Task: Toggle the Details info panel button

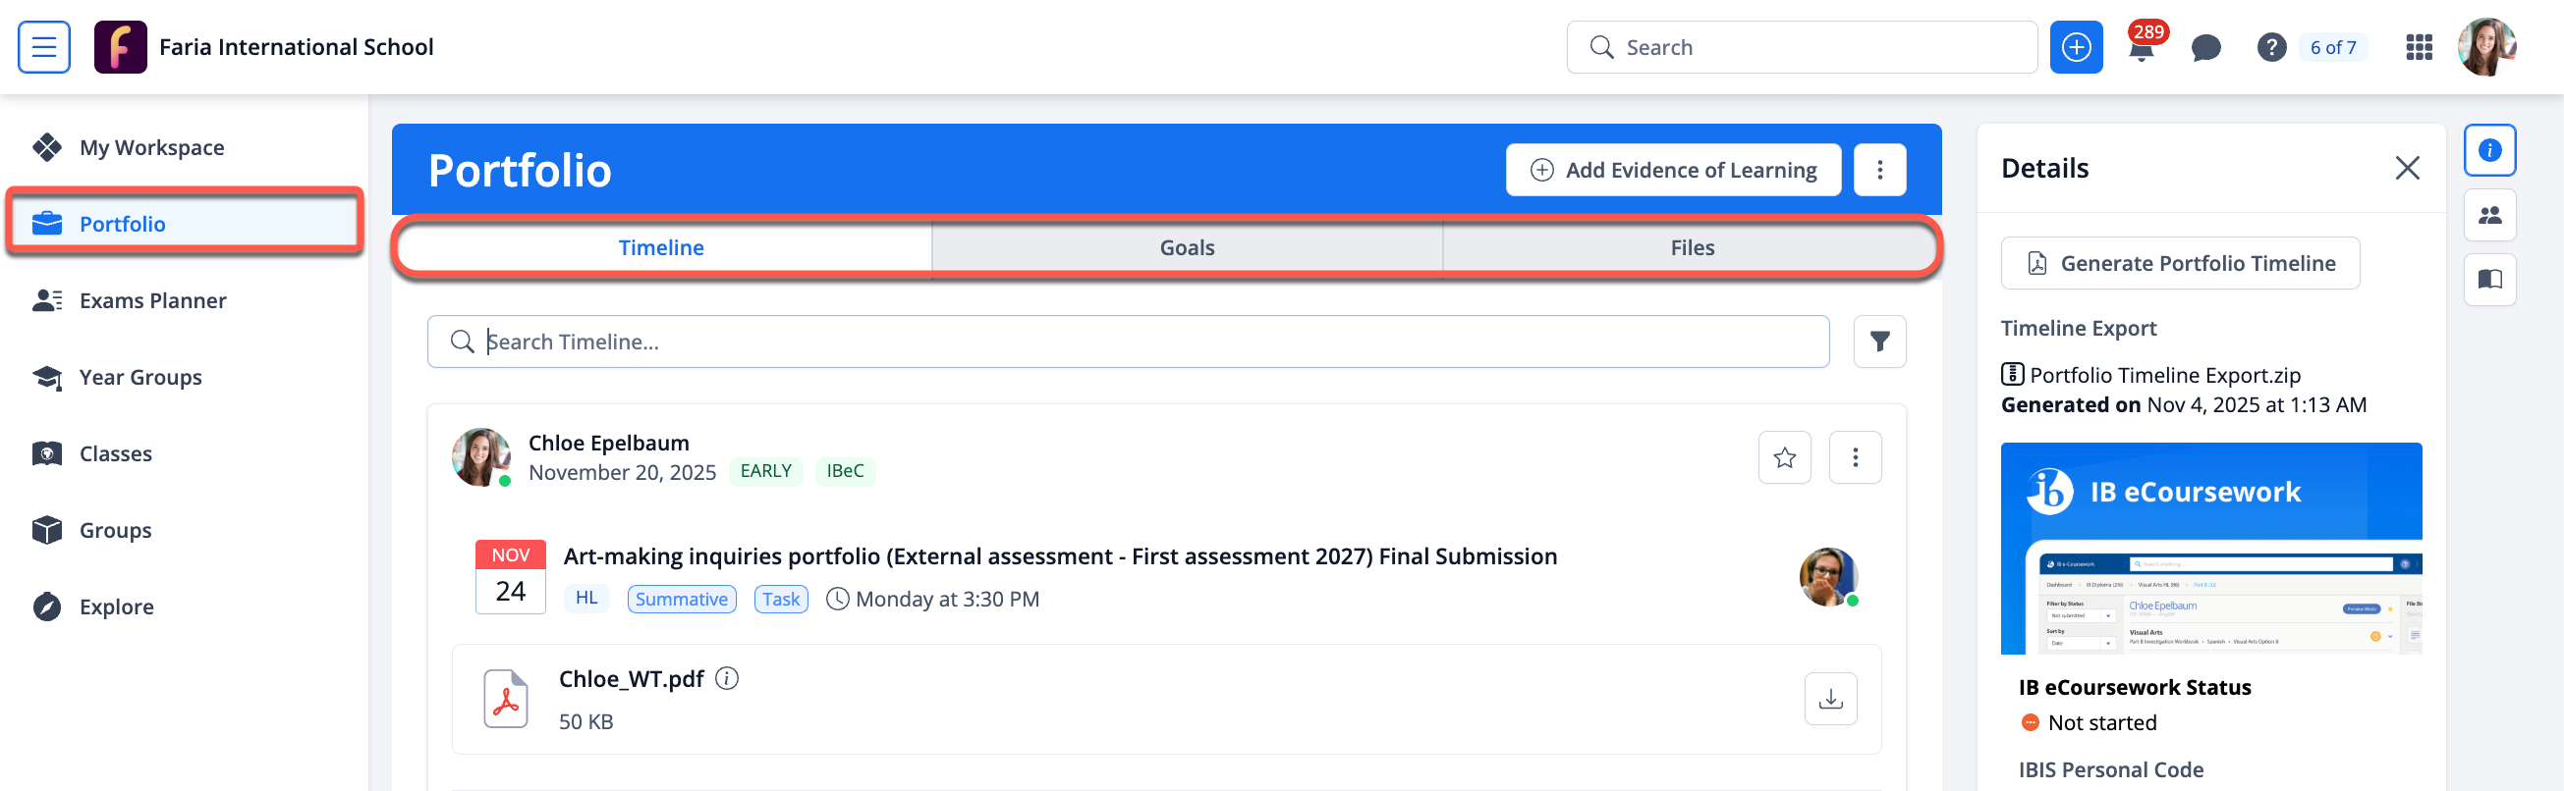Action: tap(2489, 150)
